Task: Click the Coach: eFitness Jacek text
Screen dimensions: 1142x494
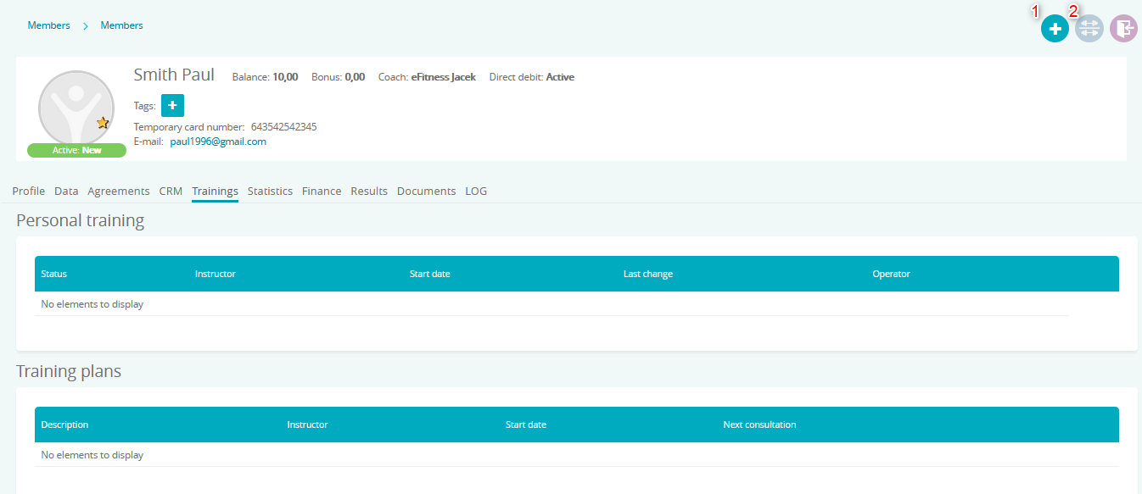Action: pos(427,77)
